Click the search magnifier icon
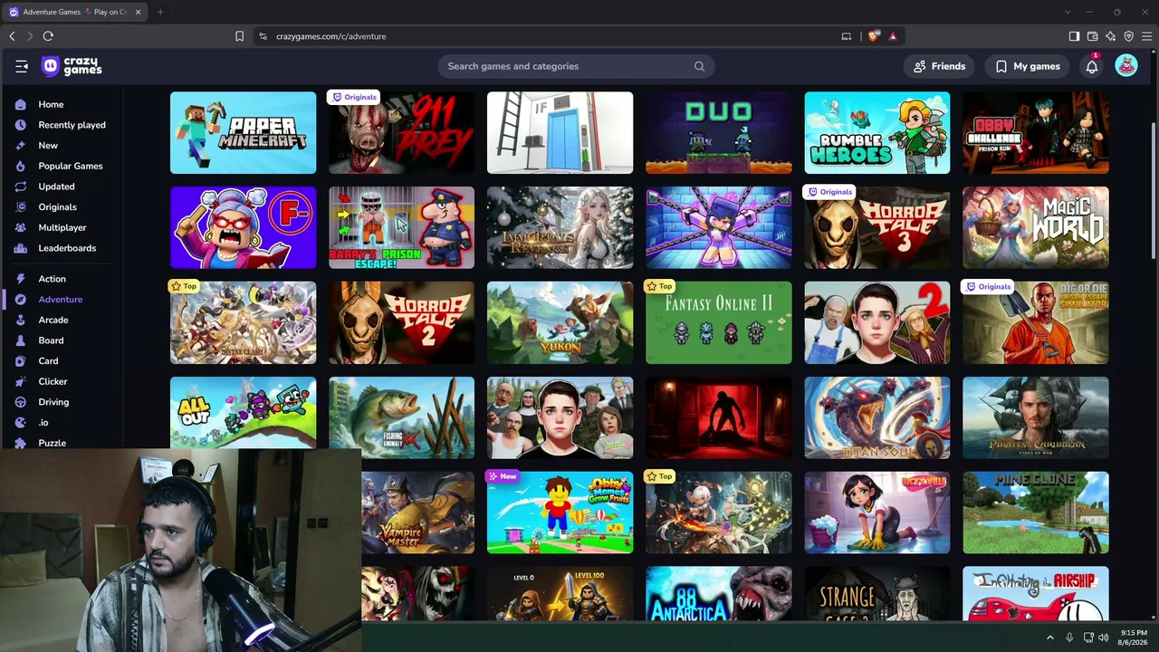This screenshot has height=652, width=1159. click(x=699, y=66)
